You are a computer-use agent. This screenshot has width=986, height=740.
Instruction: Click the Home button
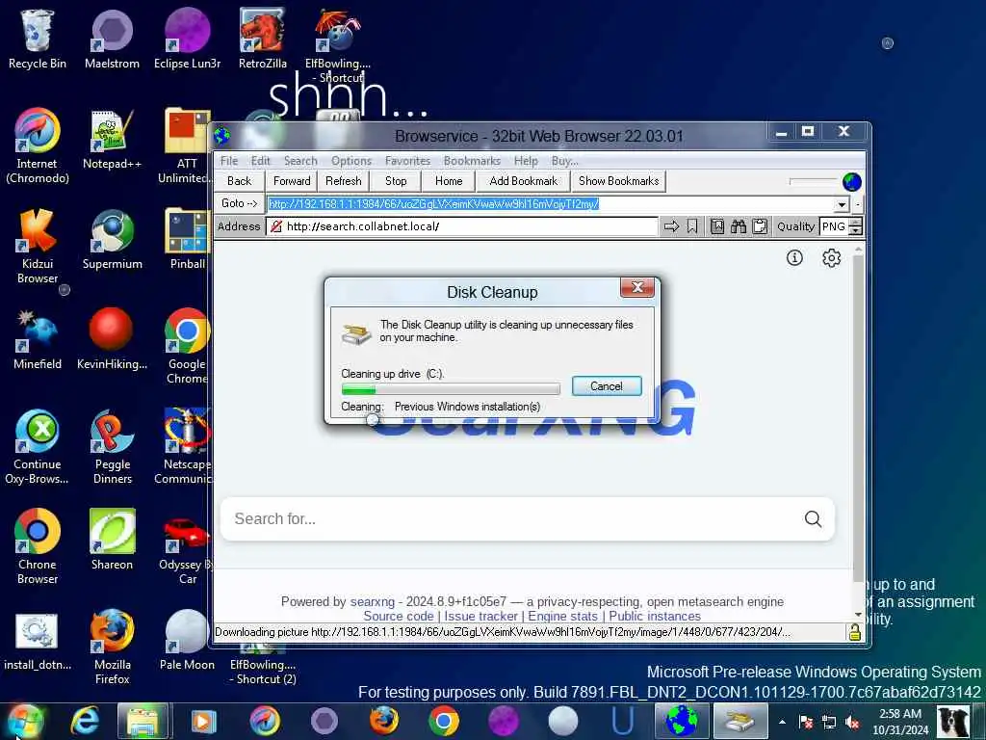(449, 181)
